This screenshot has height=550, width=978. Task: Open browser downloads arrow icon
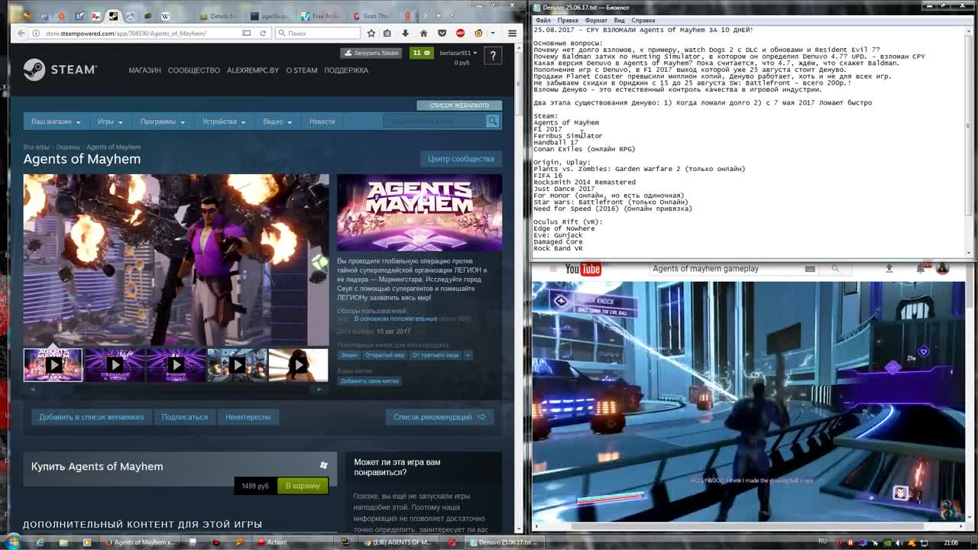click(405, 33)
